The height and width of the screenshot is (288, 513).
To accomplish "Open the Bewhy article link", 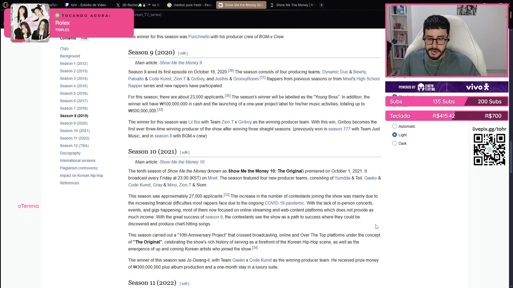I will pos(360,72).
